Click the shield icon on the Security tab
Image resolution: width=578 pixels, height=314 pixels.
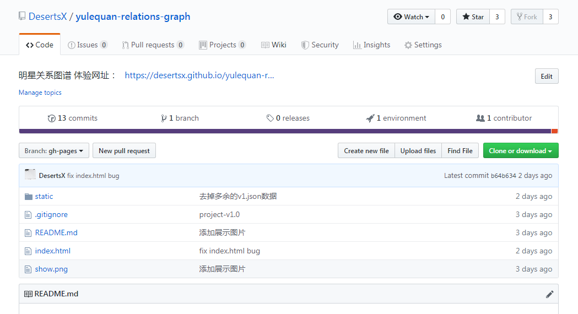point(305,45)
